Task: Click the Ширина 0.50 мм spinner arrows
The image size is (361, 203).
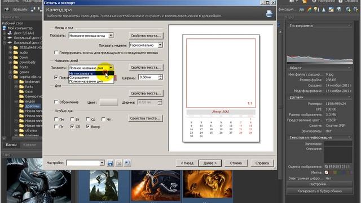Action: tap(160, 77)
